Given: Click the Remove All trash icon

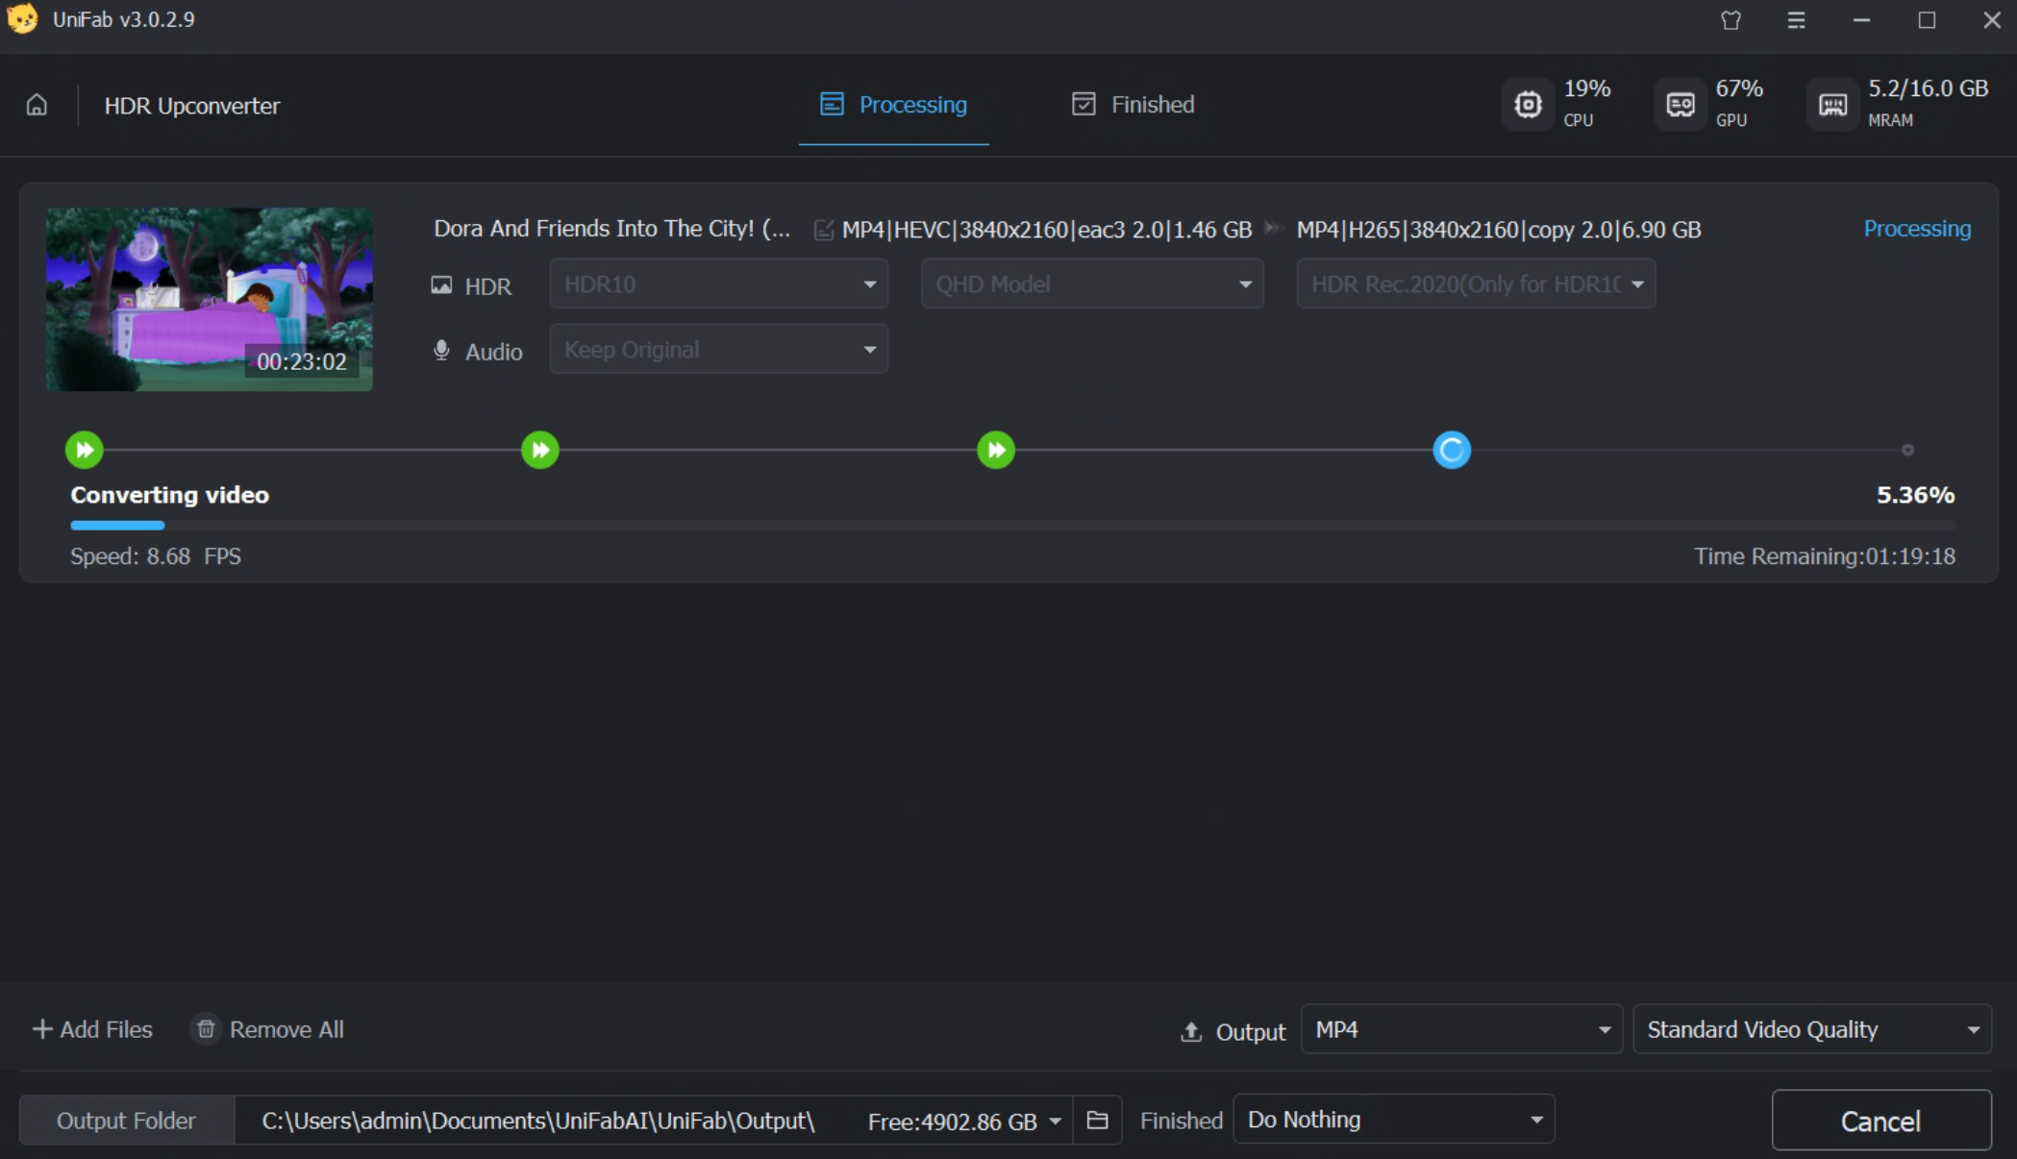Looking at the screenshot, I should [x=206, y=1029].
